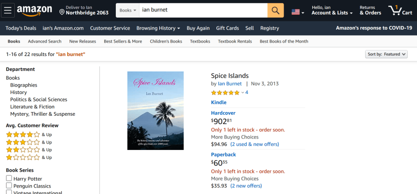This screenshot has width=417, height=194.
Task: Tick the Vintage International checkbox
Action: [x=9, y=192]
